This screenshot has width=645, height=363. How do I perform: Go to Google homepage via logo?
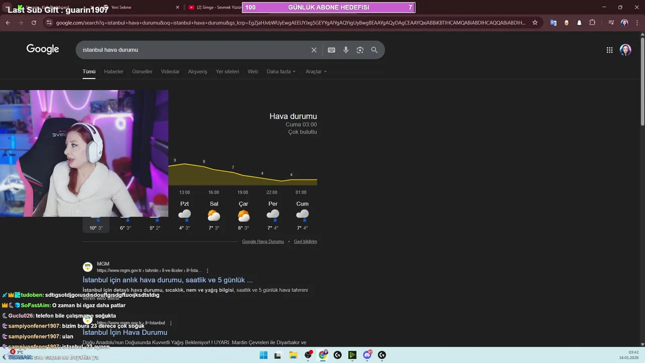pos(43,49)
